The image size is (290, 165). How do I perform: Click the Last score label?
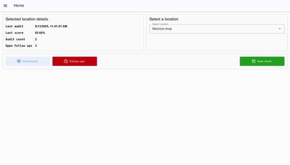coord(14,33)
